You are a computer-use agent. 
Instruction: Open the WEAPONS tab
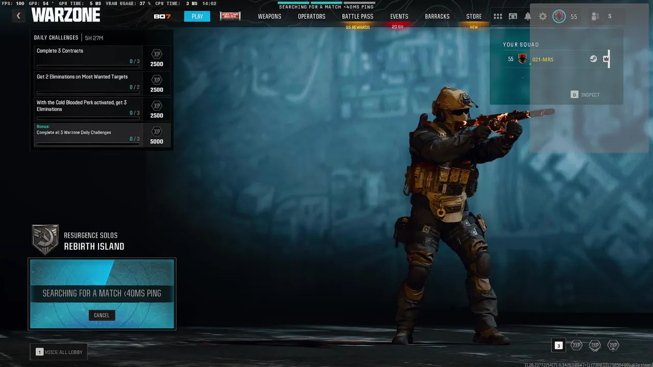click(x=269, y=16)
